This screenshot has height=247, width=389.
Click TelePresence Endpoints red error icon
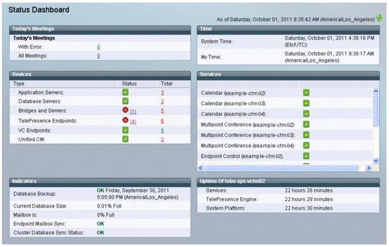pyautogui.click(x=125, y=120)
